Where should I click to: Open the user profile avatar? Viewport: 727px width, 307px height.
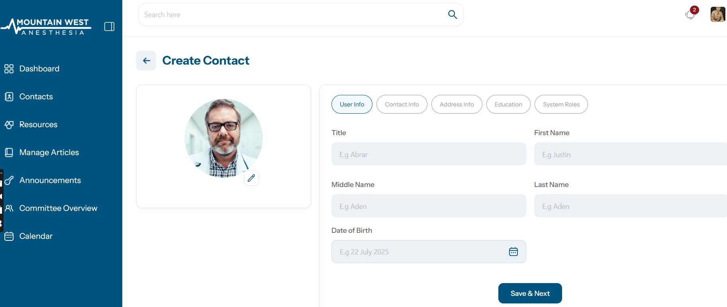coord(718,15)
